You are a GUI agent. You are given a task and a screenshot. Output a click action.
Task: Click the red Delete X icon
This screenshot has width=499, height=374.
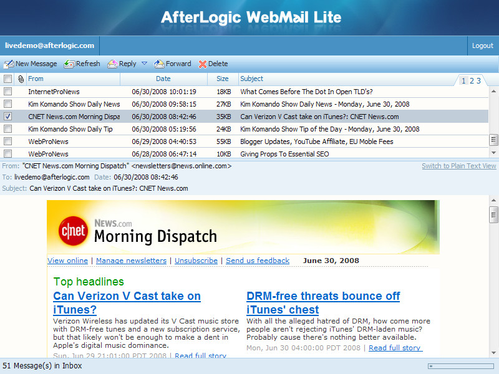pyautogui.click(x=202, y=64)
